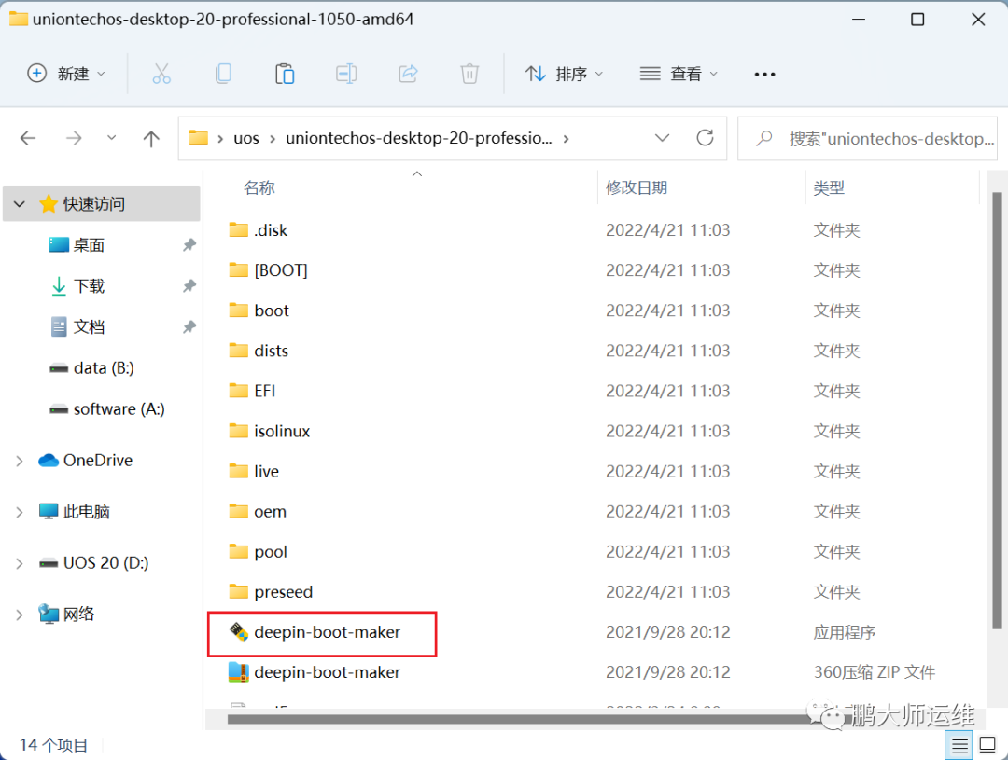Select the pool folder name
The image size is (1008, 760).
point(271,552)
